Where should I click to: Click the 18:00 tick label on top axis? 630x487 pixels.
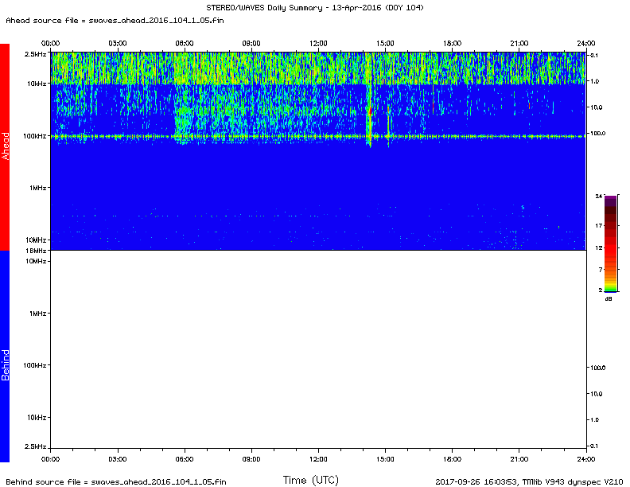click(453, 42)
